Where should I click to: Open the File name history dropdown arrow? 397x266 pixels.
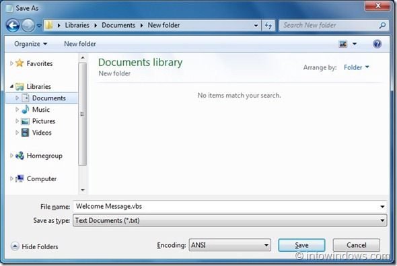[382, 207]
